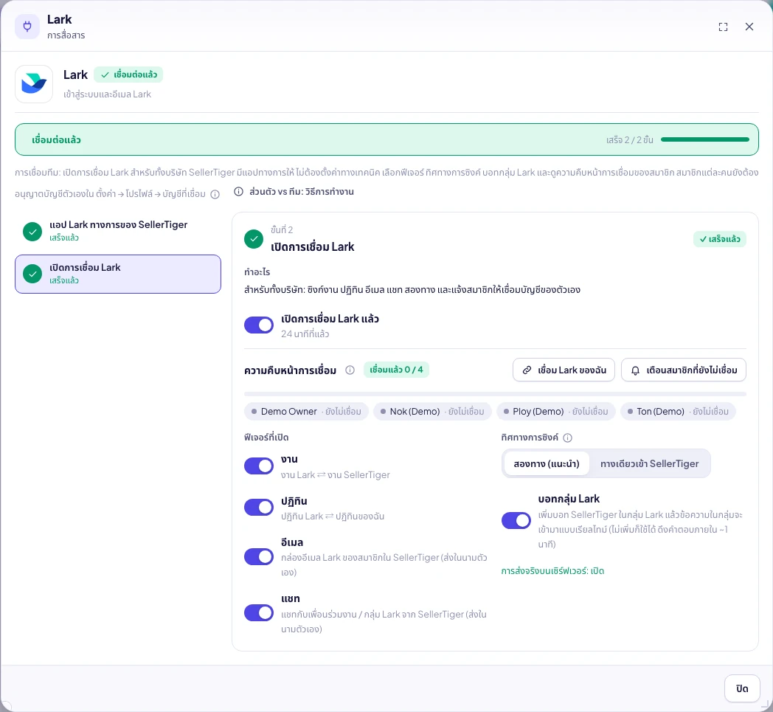Click the การส่งจริงบนเซิร์ฟเวอร์: เปิด text

[552, 571]
